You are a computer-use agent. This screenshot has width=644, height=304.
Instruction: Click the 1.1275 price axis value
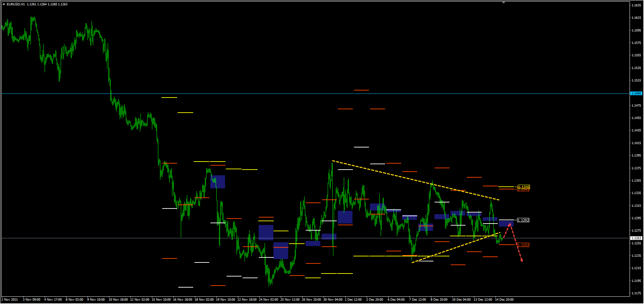pos(636,231)
